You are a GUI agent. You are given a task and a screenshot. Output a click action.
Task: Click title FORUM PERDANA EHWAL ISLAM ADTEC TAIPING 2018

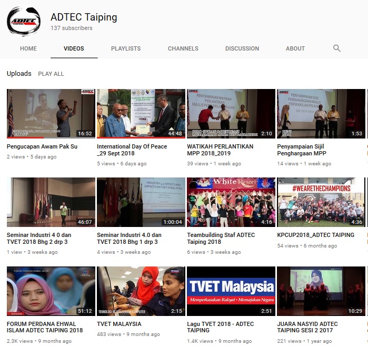point(45,327)
